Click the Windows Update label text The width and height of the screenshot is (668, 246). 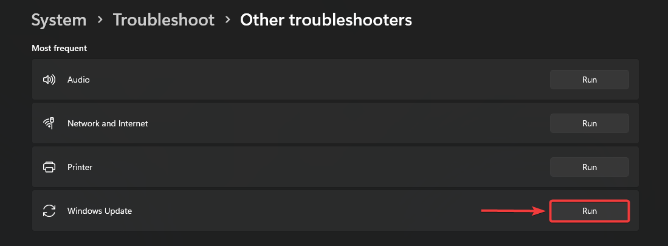[100, 211]
